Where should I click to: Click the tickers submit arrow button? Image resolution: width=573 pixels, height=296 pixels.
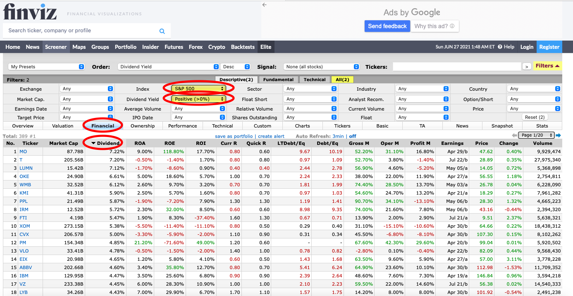click(x=527, y=67)
